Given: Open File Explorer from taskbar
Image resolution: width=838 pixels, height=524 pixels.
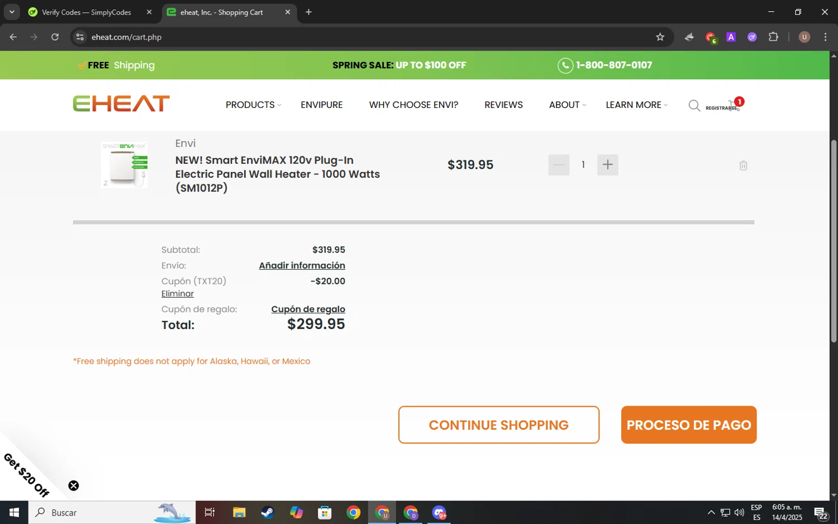Looking at the screenshot, I should tap(239, 512).
